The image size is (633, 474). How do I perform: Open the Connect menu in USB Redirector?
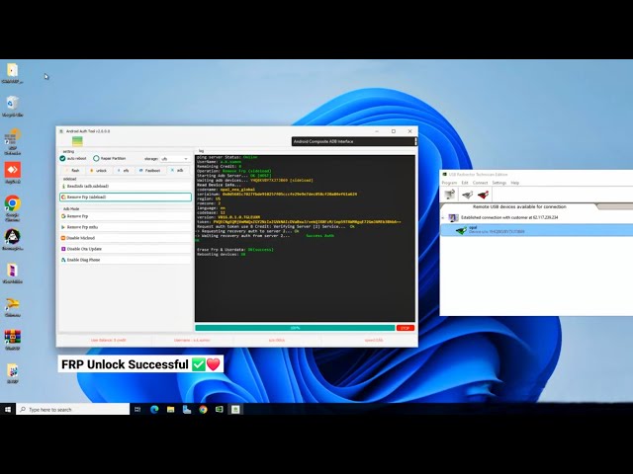click(x=480, y=183)
